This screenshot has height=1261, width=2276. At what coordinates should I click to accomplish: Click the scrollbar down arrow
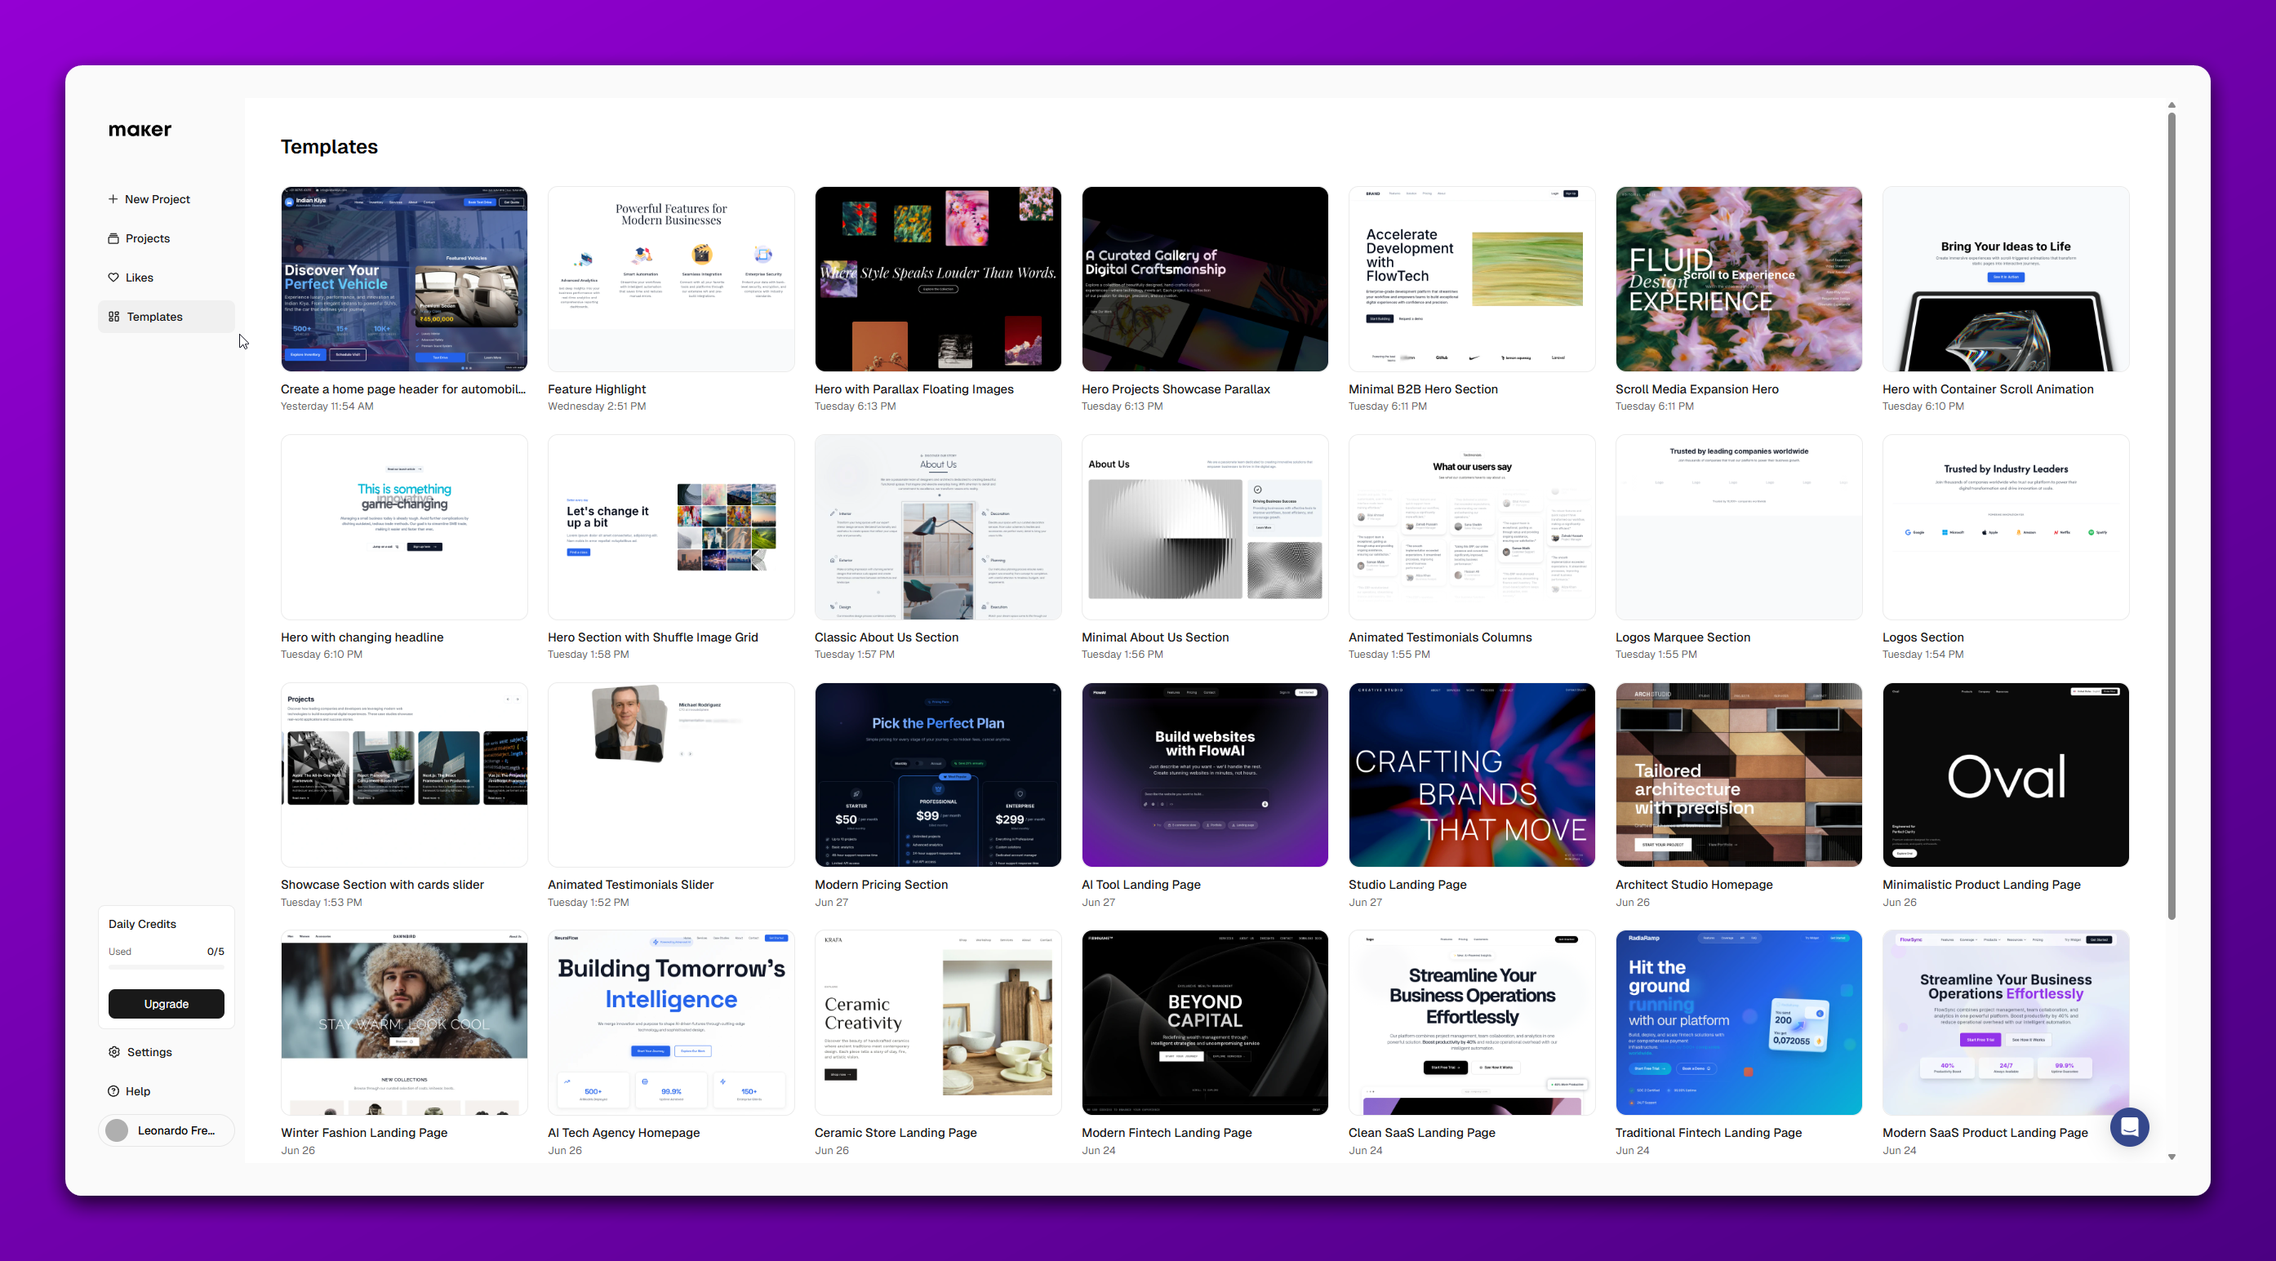2171,1157
